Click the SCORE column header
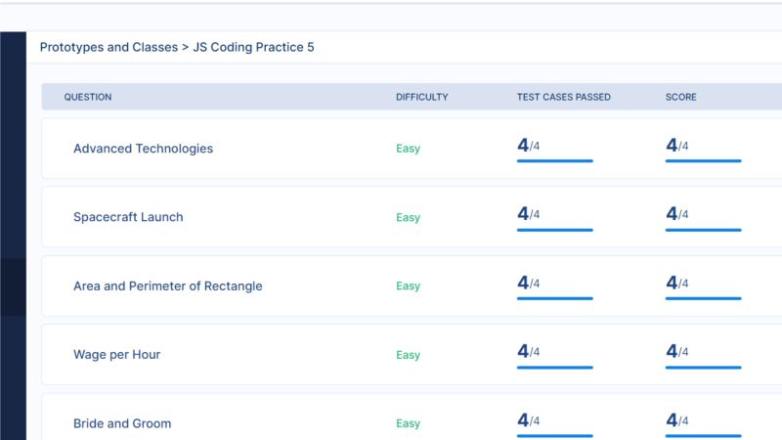This screenshot has width=782, height=440. (680, 97)
